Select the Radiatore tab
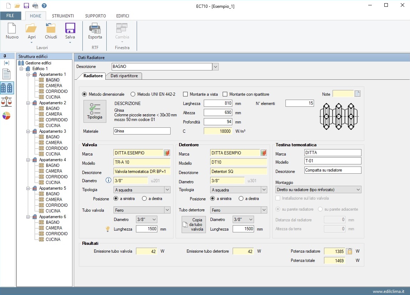Viewport: 410px width, 295px height. pyautogui.click(x=93, y=76)
